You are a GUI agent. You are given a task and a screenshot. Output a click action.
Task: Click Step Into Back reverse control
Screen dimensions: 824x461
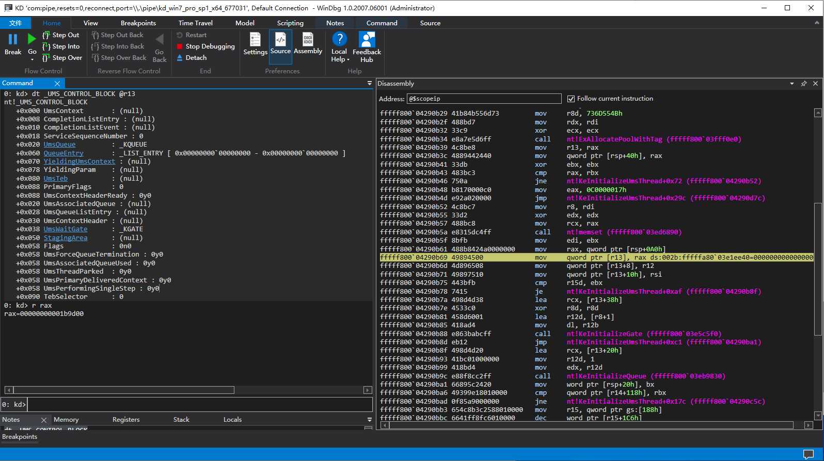(118, 46)
